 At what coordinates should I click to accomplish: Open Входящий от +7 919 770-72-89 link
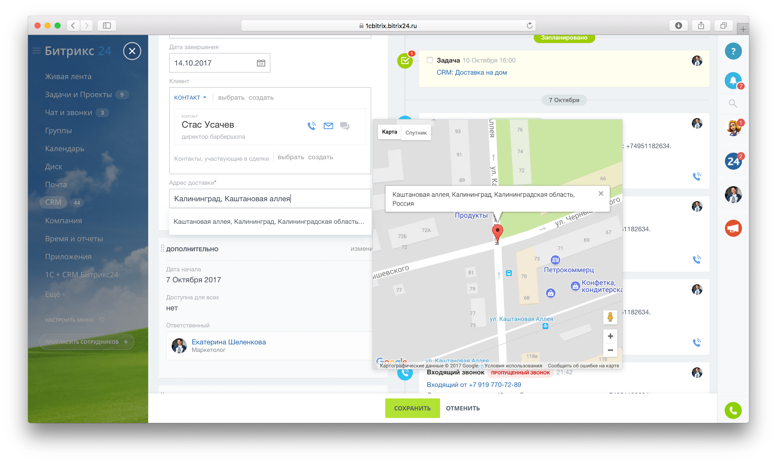(474, 385)
